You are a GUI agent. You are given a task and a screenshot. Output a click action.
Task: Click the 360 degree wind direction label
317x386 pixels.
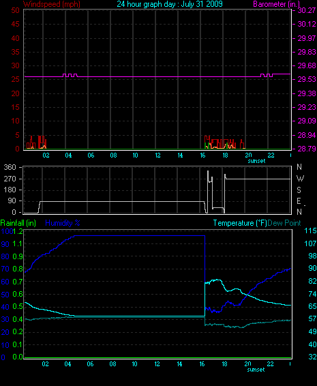[x=10, y=167]
